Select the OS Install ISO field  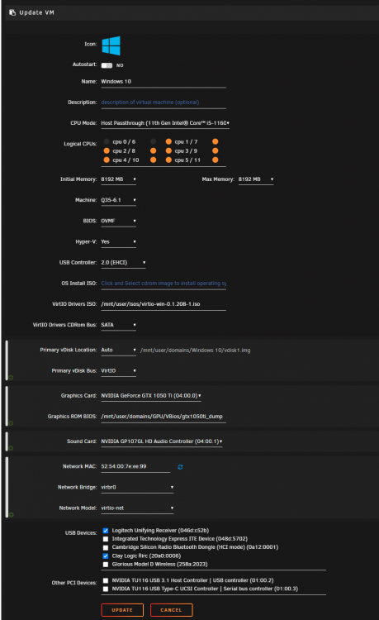(x=163, y=284)
